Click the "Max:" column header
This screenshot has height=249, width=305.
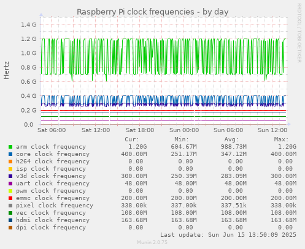tap(281, 139)
